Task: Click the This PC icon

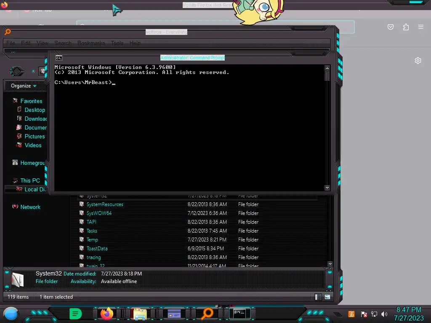Action: (x=15, y=180)
